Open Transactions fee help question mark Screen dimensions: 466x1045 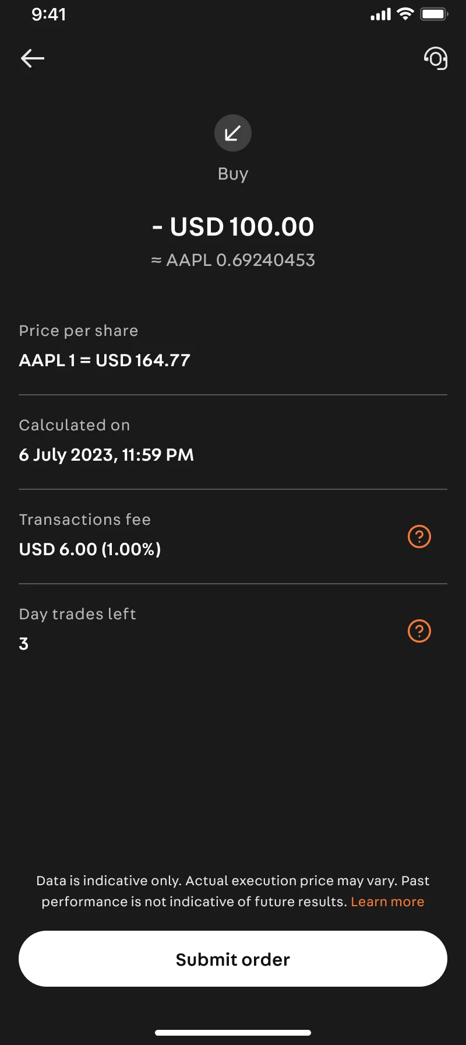(419, 536)
